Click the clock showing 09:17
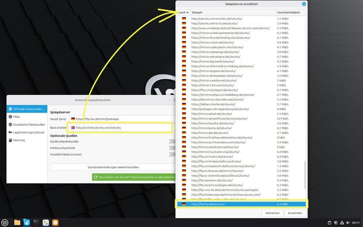The width and height of the screenshot is (363, 227). (x=356, y=223)
